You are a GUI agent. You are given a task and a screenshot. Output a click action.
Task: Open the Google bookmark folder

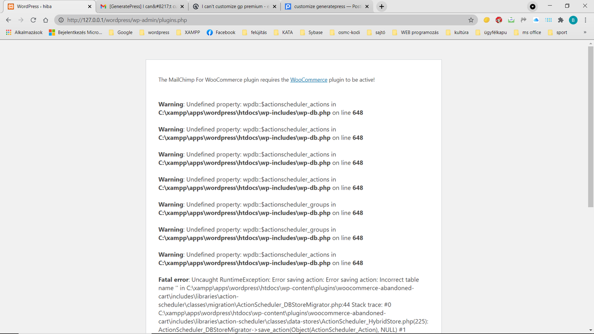pyautogui.click(x=121, y=32)
